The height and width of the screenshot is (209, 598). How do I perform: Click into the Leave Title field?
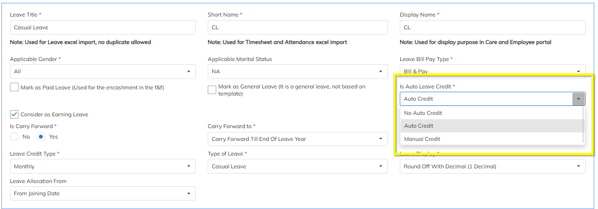[102, 27]
